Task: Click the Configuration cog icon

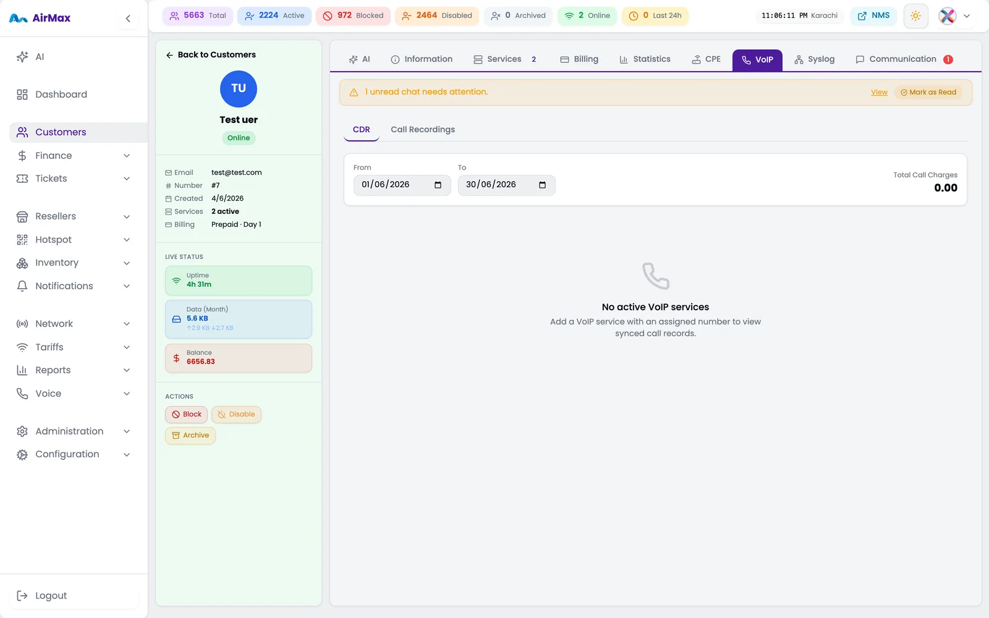Action: (22, 454)
